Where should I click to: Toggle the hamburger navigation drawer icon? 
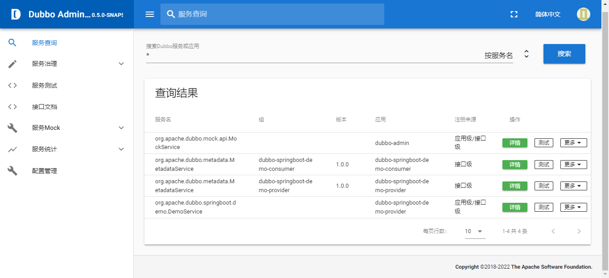click(150, 14)
